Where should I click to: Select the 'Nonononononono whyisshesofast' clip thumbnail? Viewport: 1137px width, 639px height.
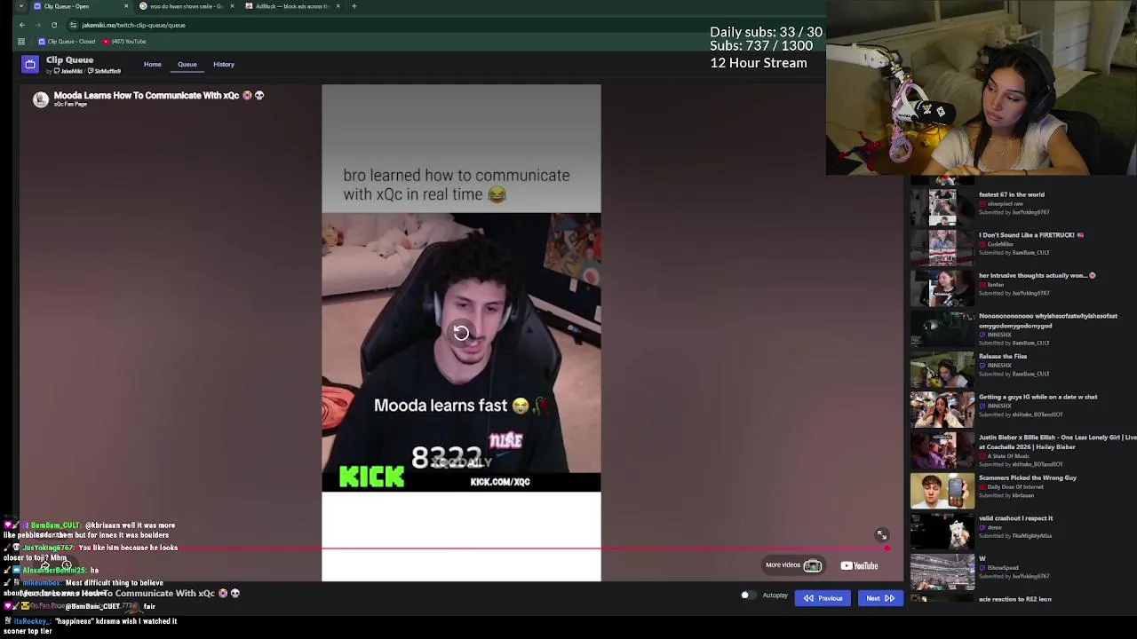(x=942, y=328)
